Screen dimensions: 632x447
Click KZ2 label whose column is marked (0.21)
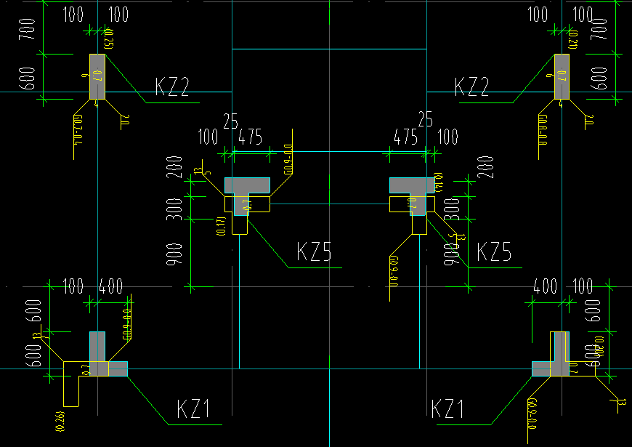[x=471, y=86]
